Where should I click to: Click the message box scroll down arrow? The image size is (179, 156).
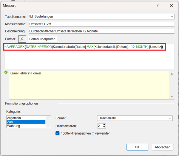pyautogui.click(x=172, y=96)
